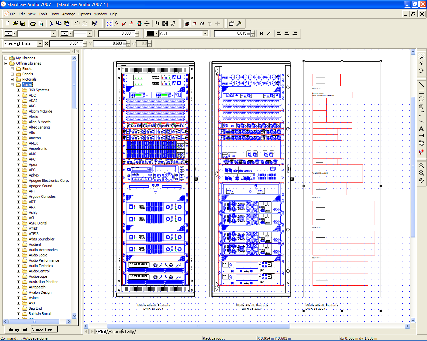Set text alignment to center

pyautogui.click(x=287, y=33)
